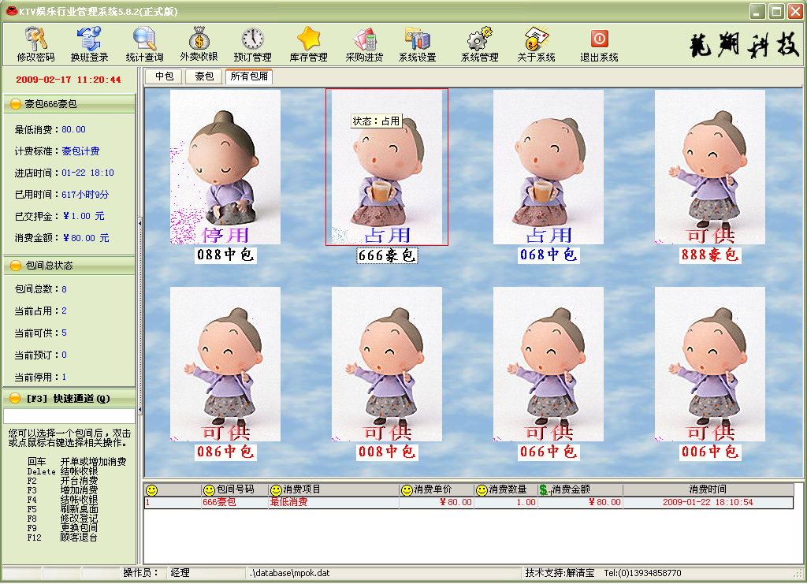Open 换班登录 shift login
Viewport: 807px width, 584px height.
pos(89,44)
